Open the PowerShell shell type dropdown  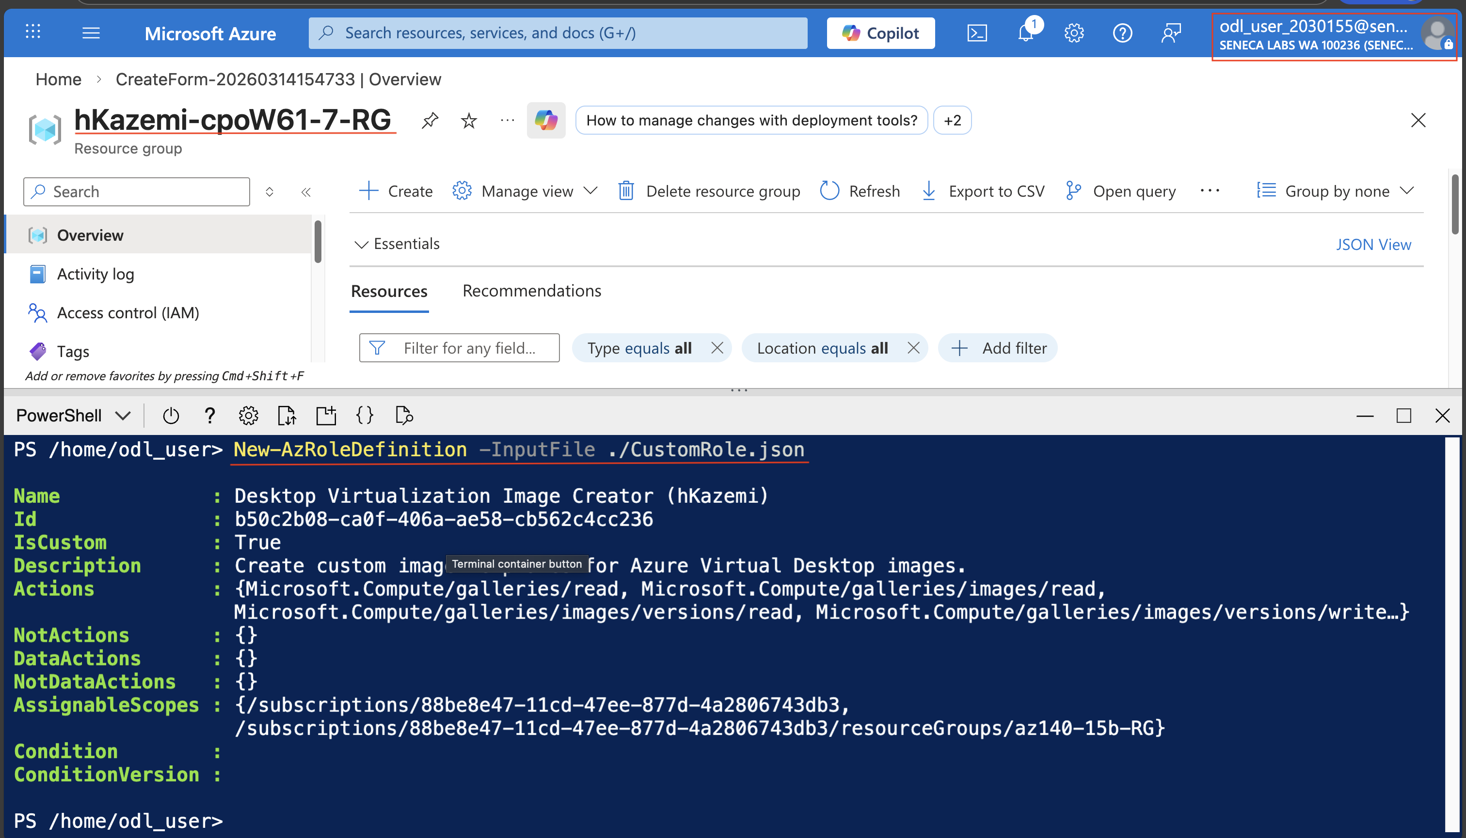[x=74, y=416]
